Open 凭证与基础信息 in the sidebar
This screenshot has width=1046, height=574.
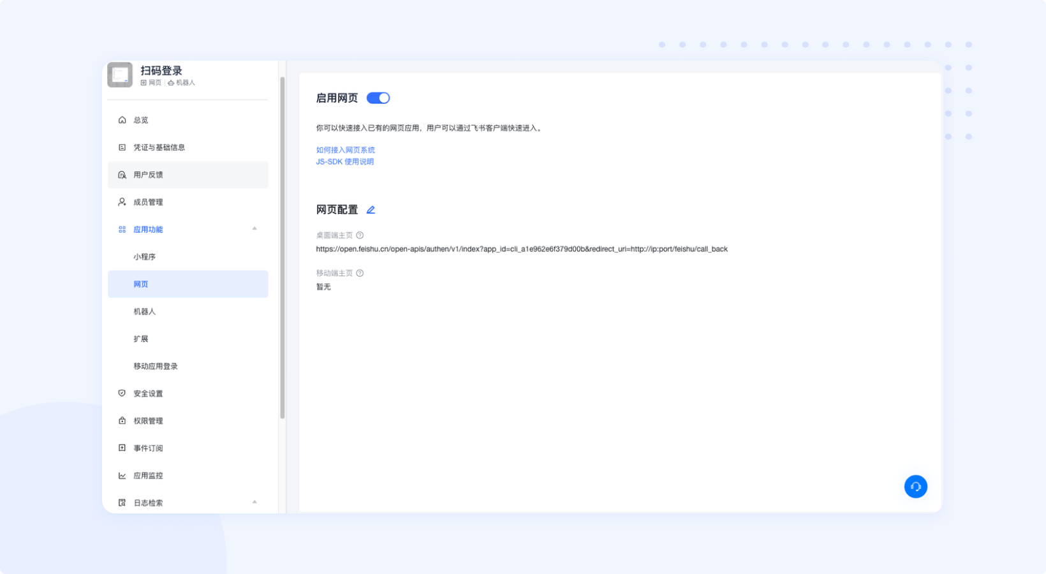click(x=188, y=147)
